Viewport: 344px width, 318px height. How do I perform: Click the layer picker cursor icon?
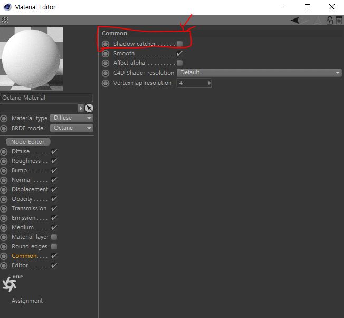tap(89, 108)
